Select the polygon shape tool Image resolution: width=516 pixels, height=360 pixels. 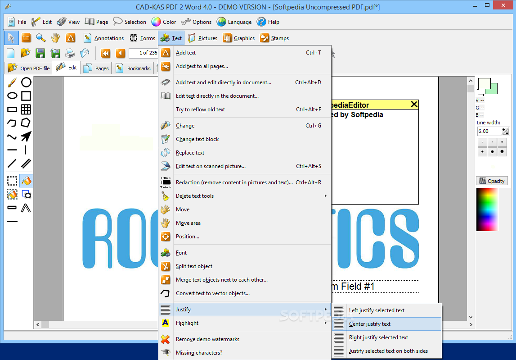pos(26,123)
